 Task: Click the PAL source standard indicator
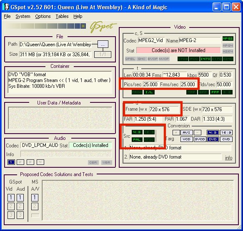tap(137, 139)
